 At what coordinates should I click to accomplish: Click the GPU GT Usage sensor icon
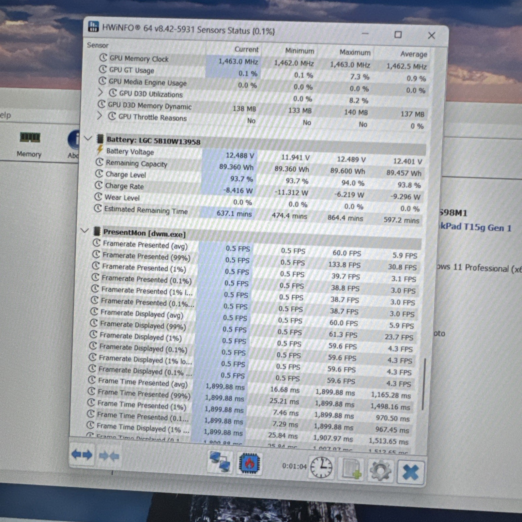(x=103, y=69)
